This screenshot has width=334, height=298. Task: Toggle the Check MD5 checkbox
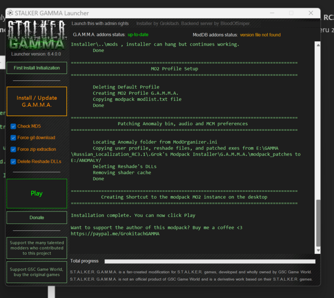pos(13,126)
